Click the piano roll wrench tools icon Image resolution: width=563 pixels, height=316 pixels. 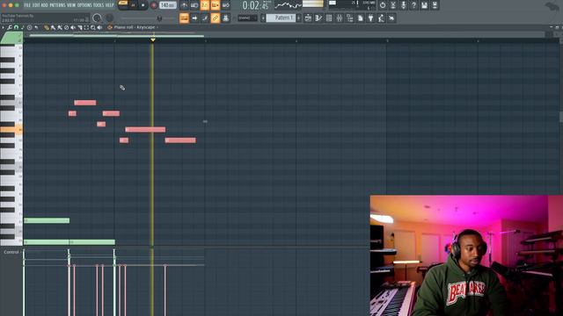(10, 27)
